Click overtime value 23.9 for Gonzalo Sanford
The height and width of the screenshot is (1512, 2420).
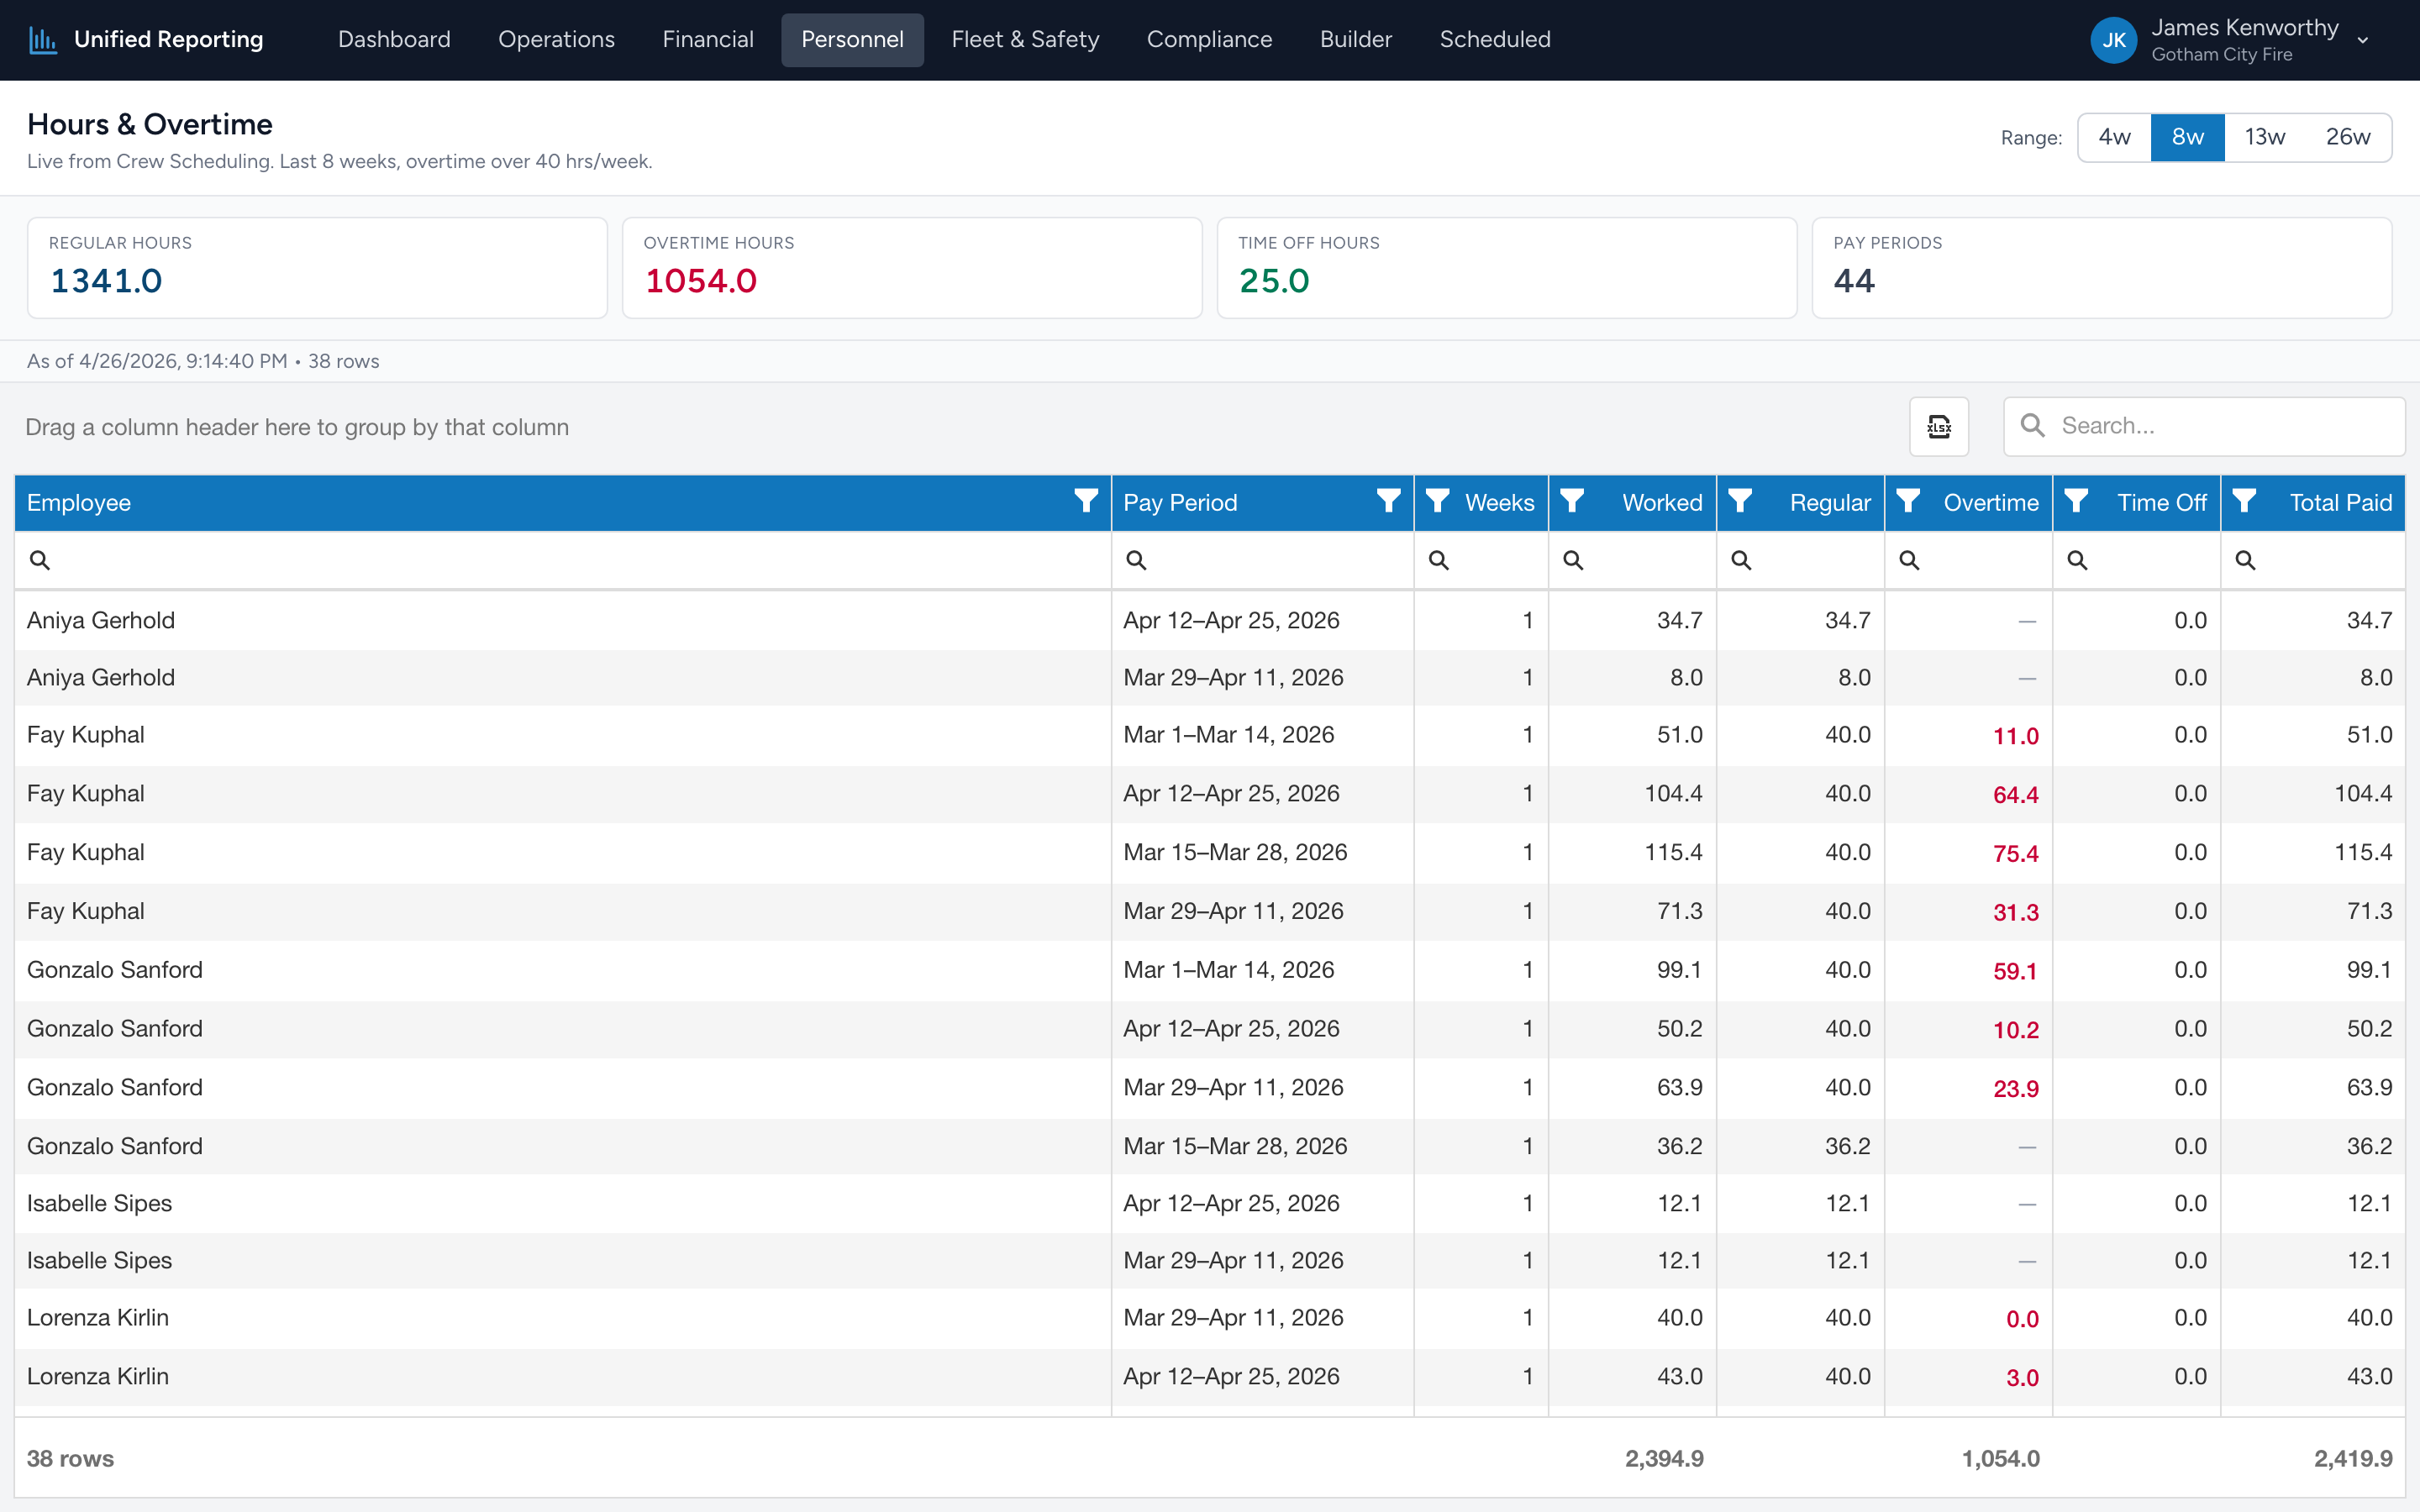click(x=2015, y=1089)
